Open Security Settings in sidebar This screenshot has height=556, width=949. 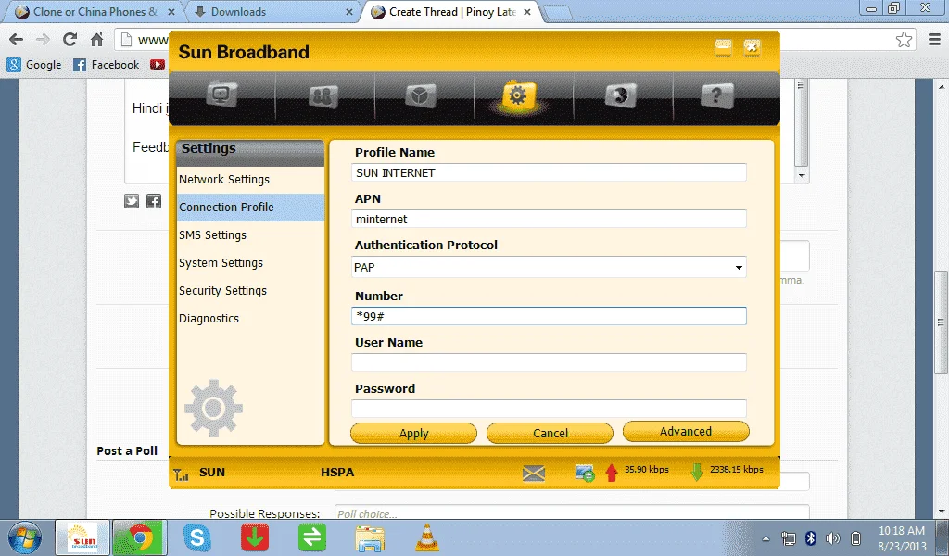pyautogui.click(x=250, y=290)
